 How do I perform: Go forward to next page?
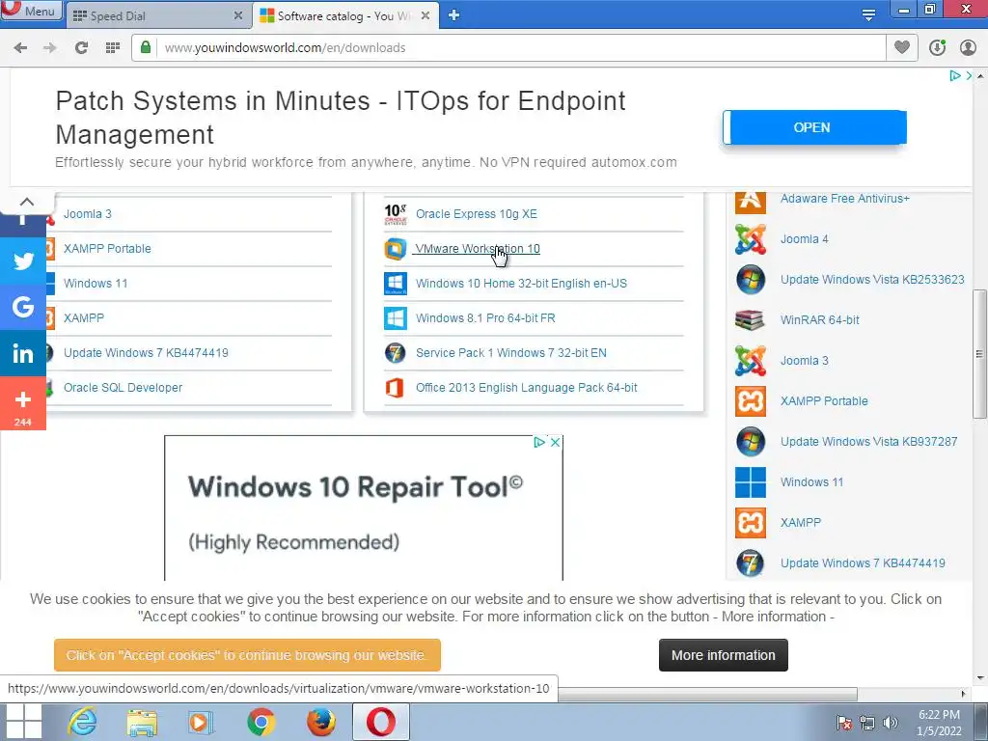point(50,48)
